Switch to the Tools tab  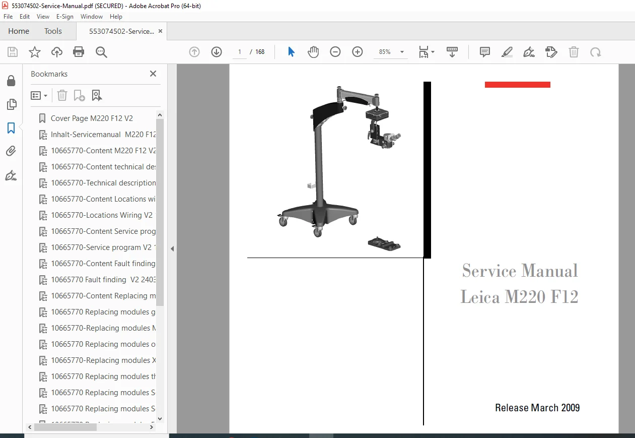(53, 31)
